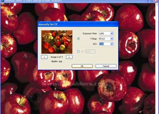Image resolution: width=159 pixels, height=114 pixels.
Task: Click Cancel in Manually Set EV dialog
Action: [106, 66]
